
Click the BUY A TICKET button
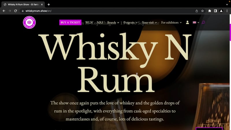70,23
